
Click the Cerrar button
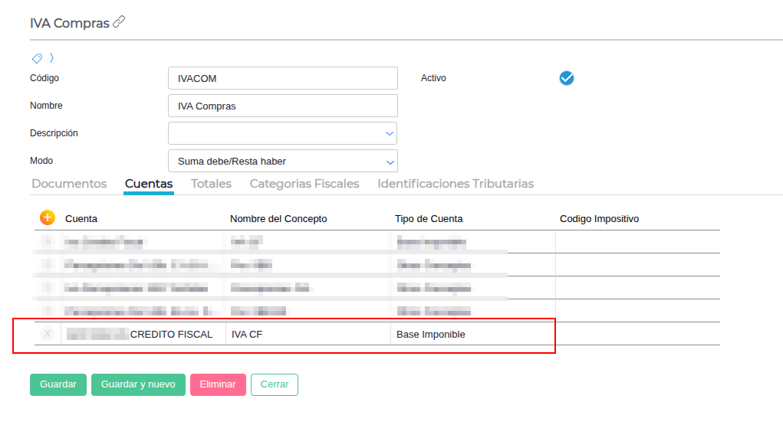[274, 384]
